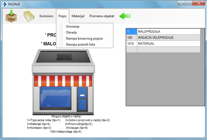This screenshot has height=140, width=207.
Task: Click the RADNJE title bar app icon
Action: tap(5, 4)
